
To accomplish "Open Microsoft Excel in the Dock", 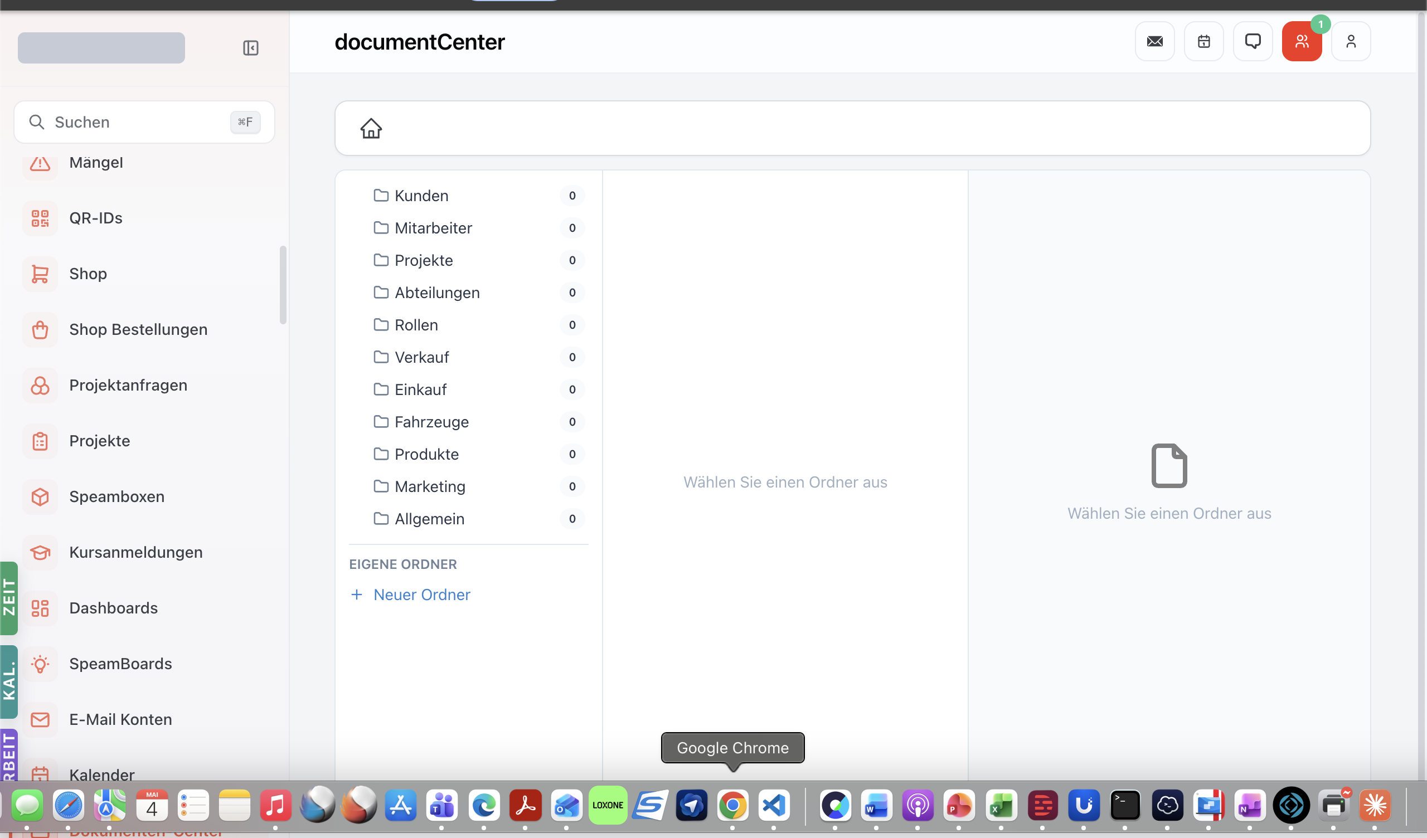I will coord(1001,805).
